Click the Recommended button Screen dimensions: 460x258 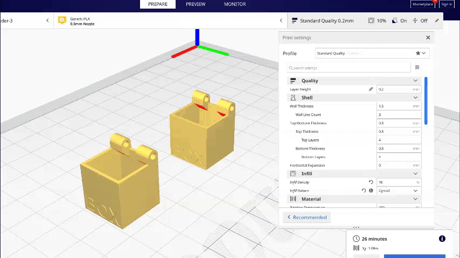click(x=307, y=217)
